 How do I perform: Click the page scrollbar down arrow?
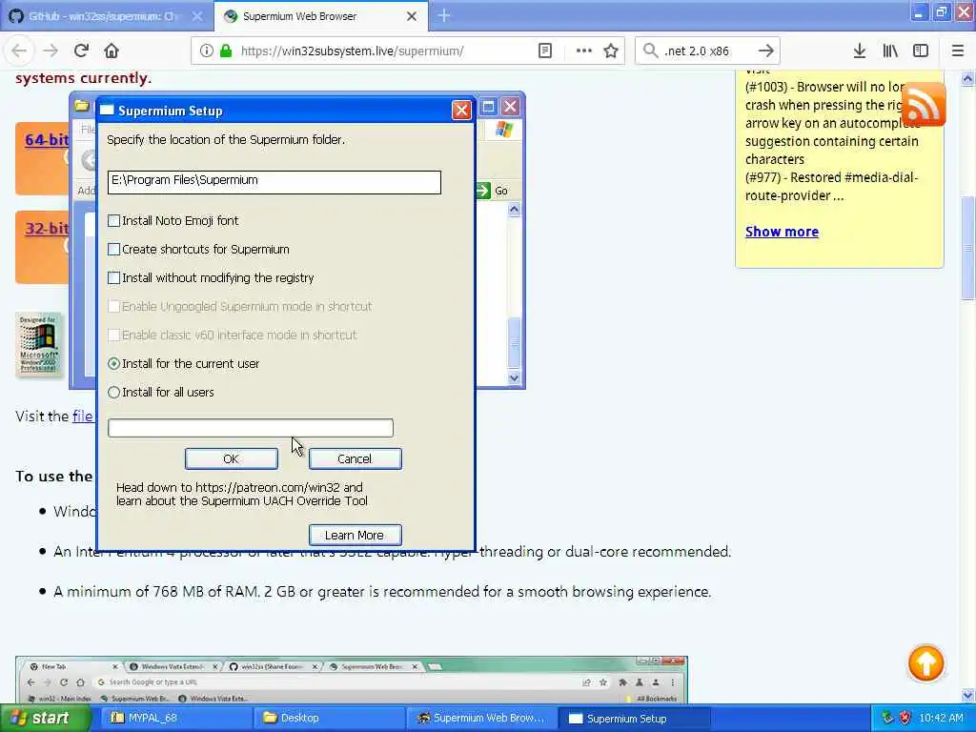(x=968, y=695)
